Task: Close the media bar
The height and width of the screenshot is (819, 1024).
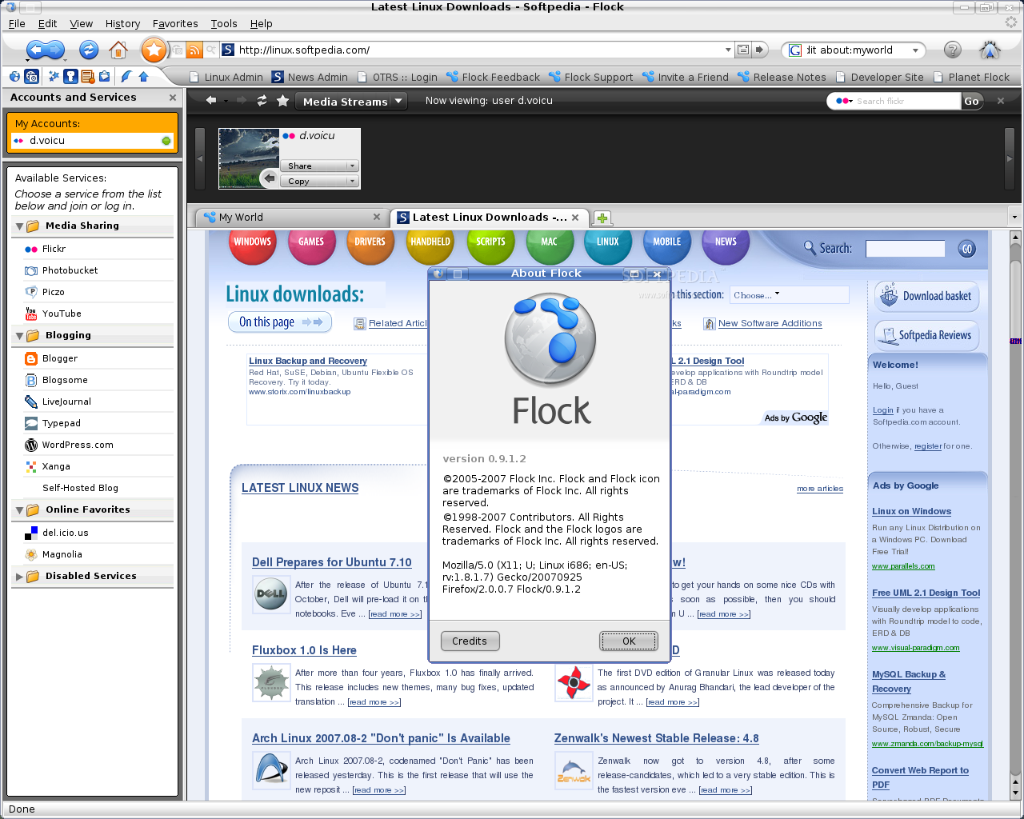Action: click(x=1000, y=101)
